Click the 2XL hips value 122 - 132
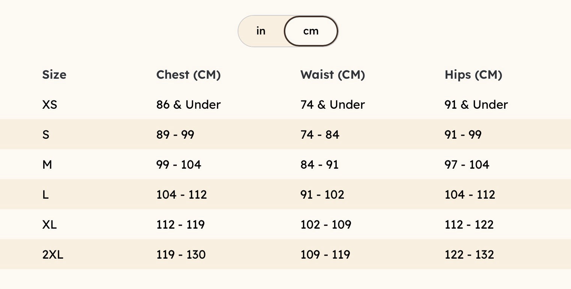Screen dimensions: 571x289 click(469, 255)
